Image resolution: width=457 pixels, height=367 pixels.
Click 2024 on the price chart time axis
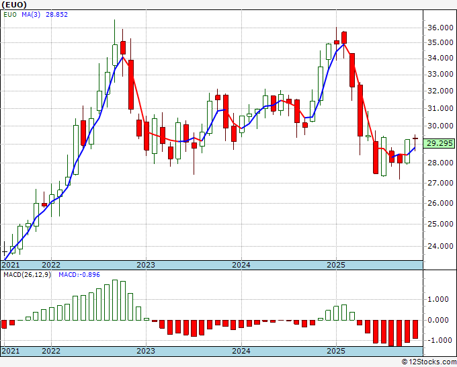click(x=241, y=265)
